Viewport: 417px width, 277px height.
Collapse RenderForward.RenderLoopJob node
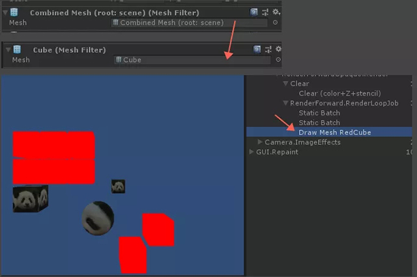[285, 103]
